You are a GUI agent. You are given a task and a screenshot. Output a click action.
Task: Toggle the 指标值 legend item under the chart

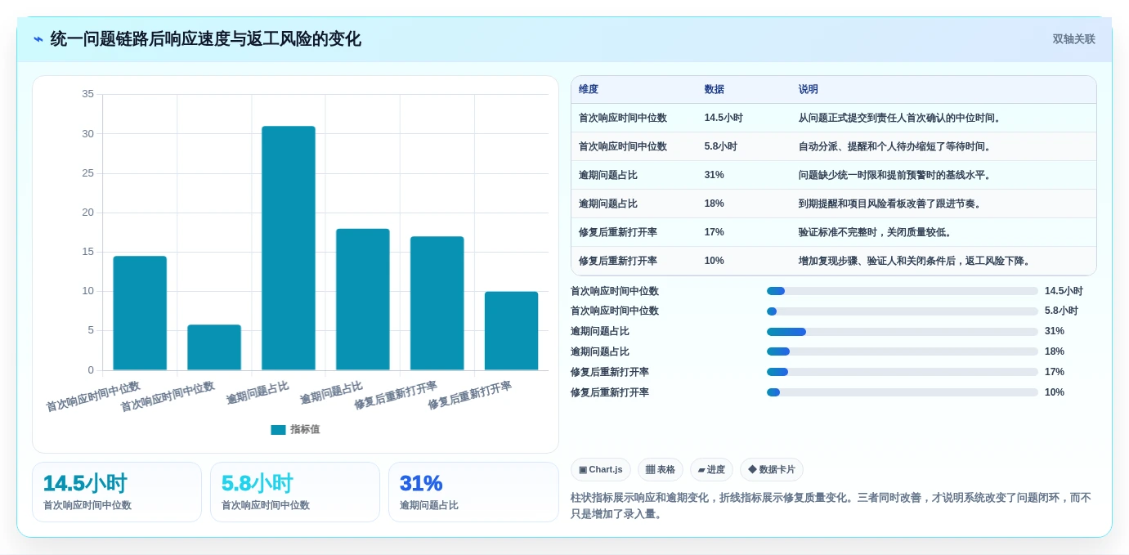point(295,429)
